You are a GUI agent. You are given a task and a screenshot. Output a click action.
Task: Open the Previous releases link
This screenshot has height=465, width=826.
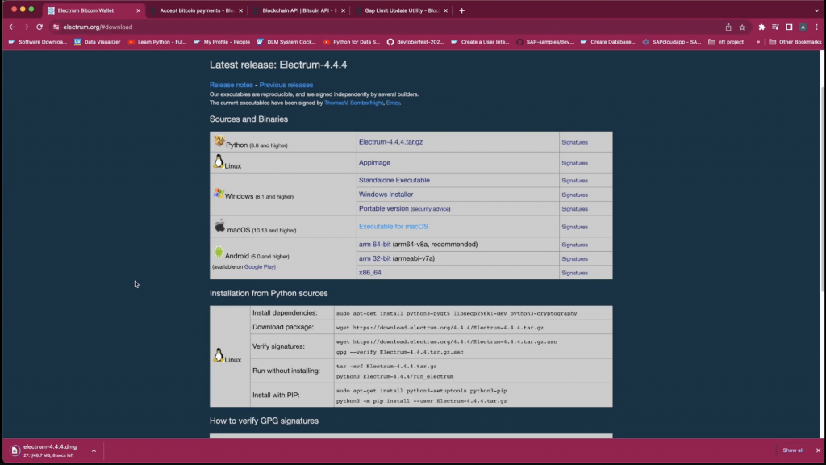286,85
